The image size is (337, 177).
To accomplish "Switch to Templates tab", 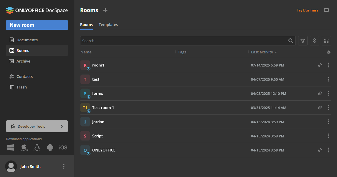I will 108,25.
